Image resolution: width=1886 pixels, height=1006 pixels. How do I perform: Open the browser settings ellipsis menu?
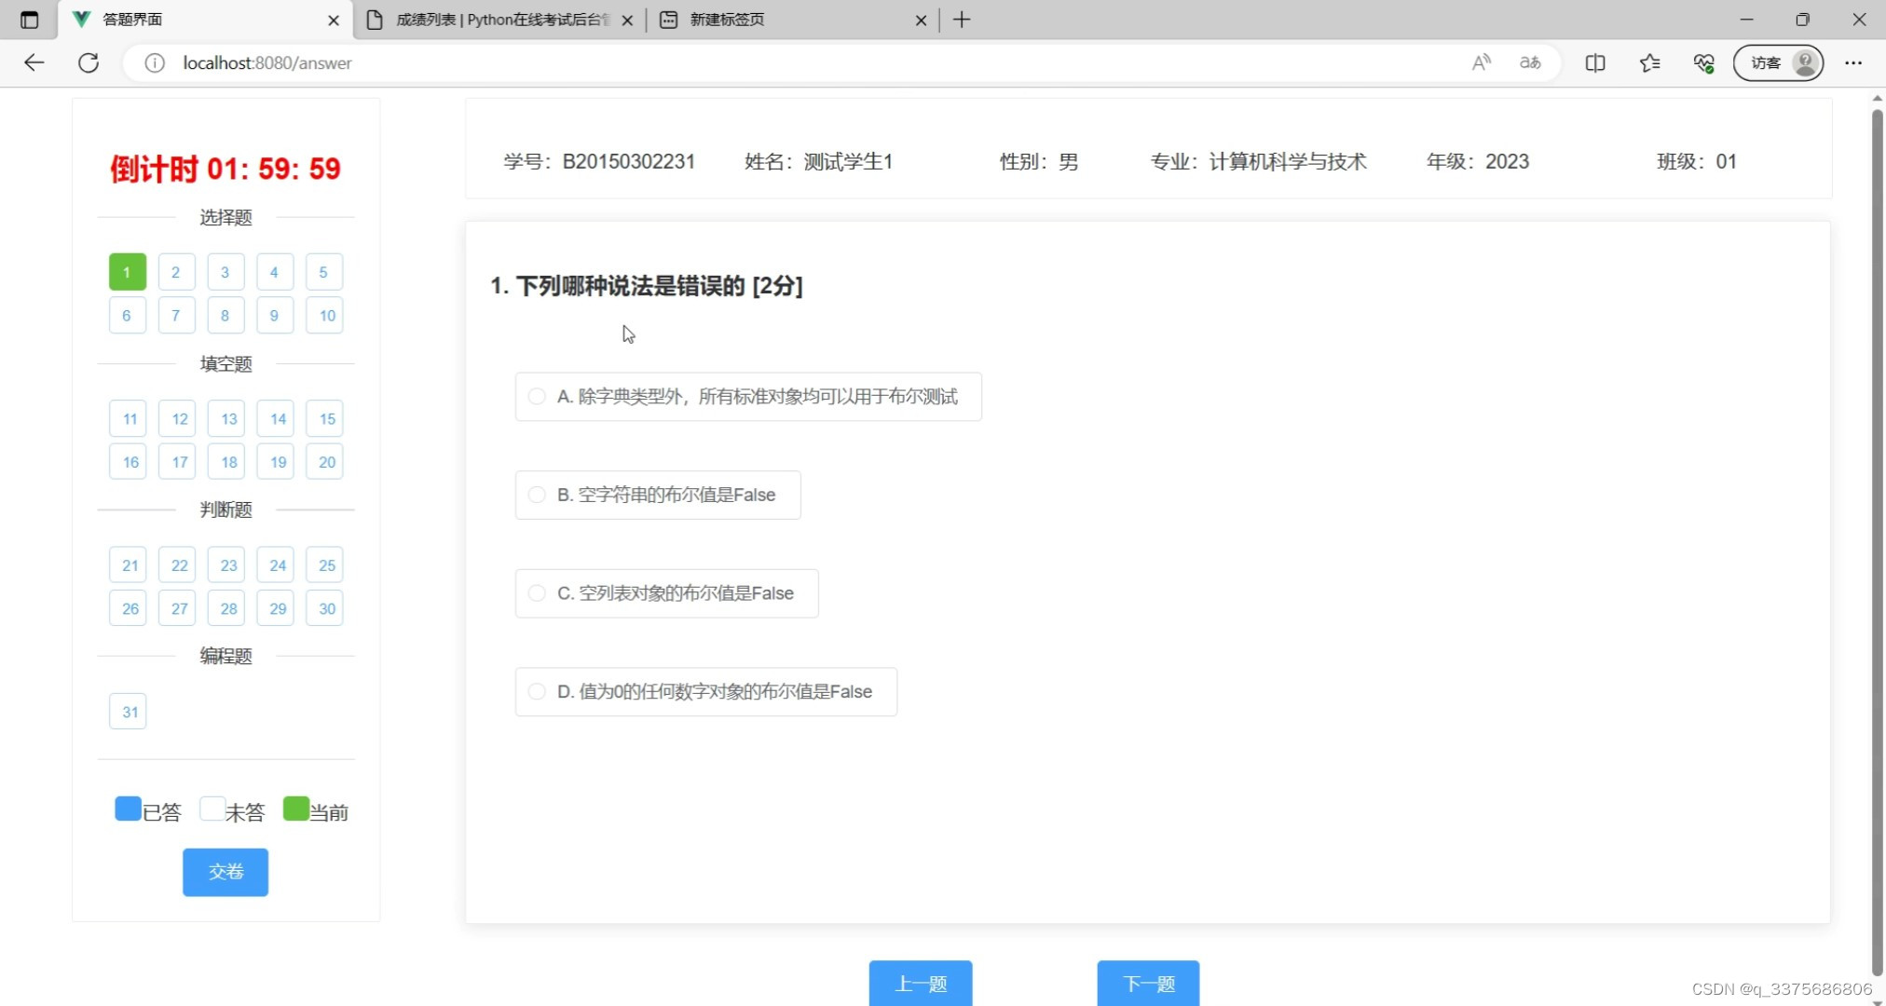[1853, 62]
